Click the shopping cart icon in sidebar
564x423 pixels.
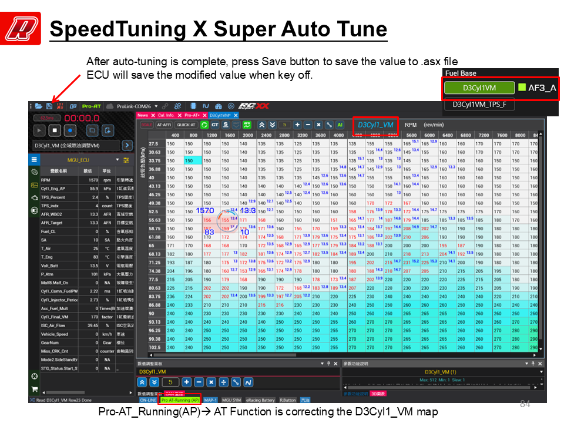click(x=35, y=389)
